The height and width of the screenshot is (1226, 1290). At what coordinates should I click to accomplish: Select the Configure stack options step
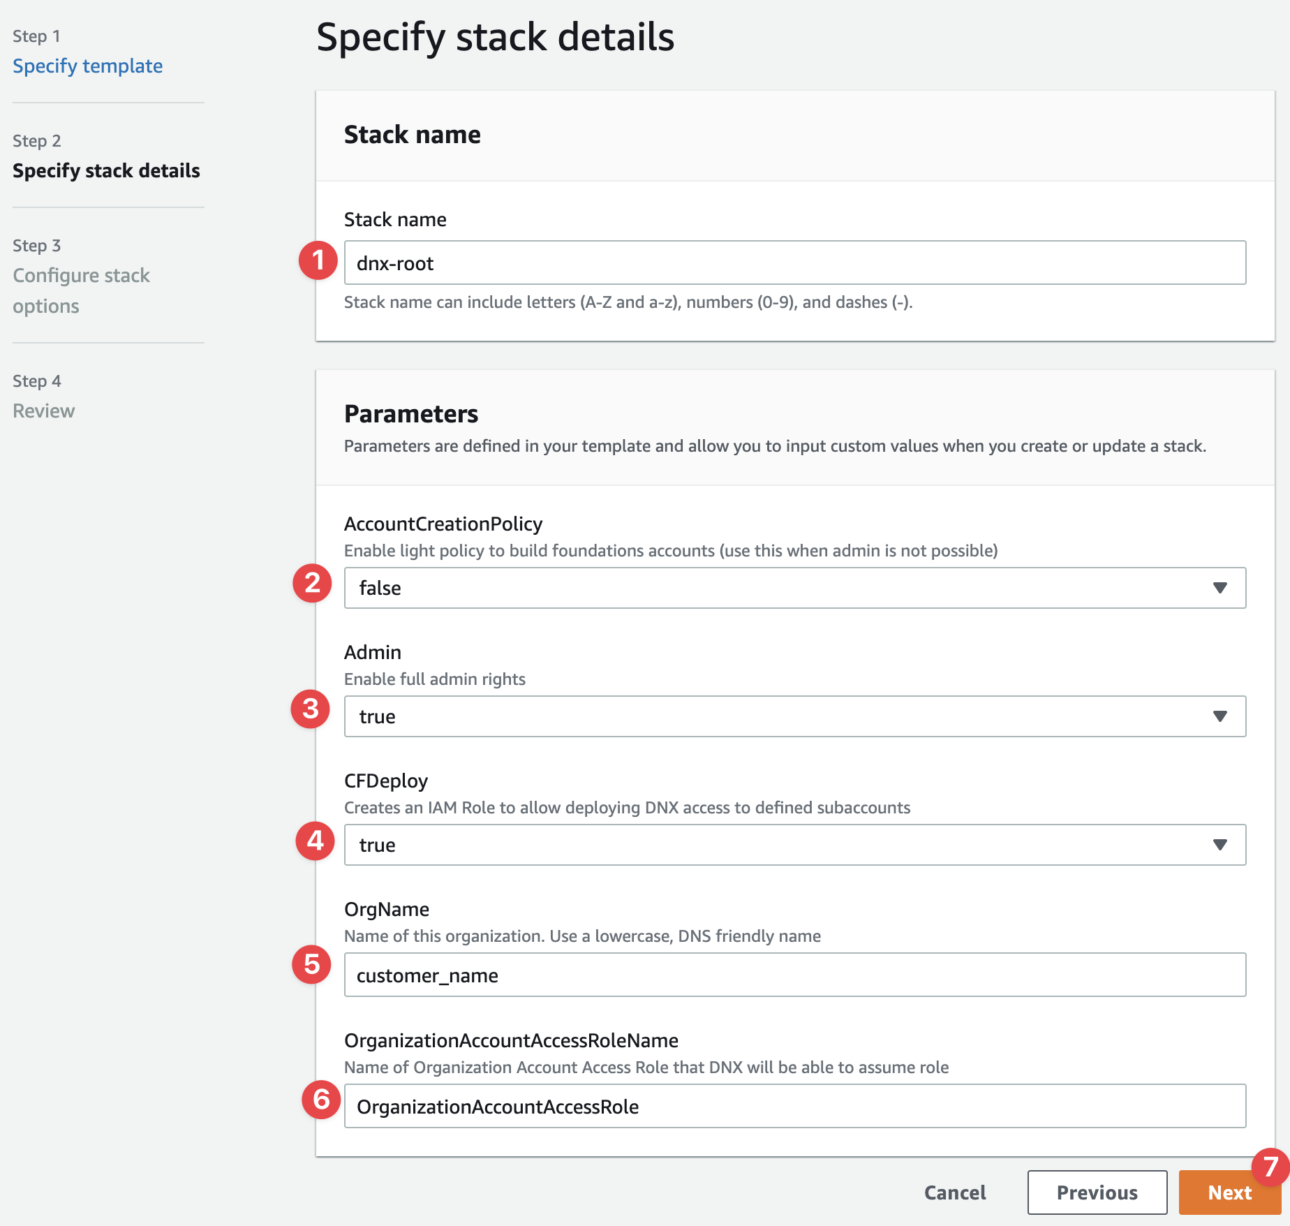(x=81, y=290)
